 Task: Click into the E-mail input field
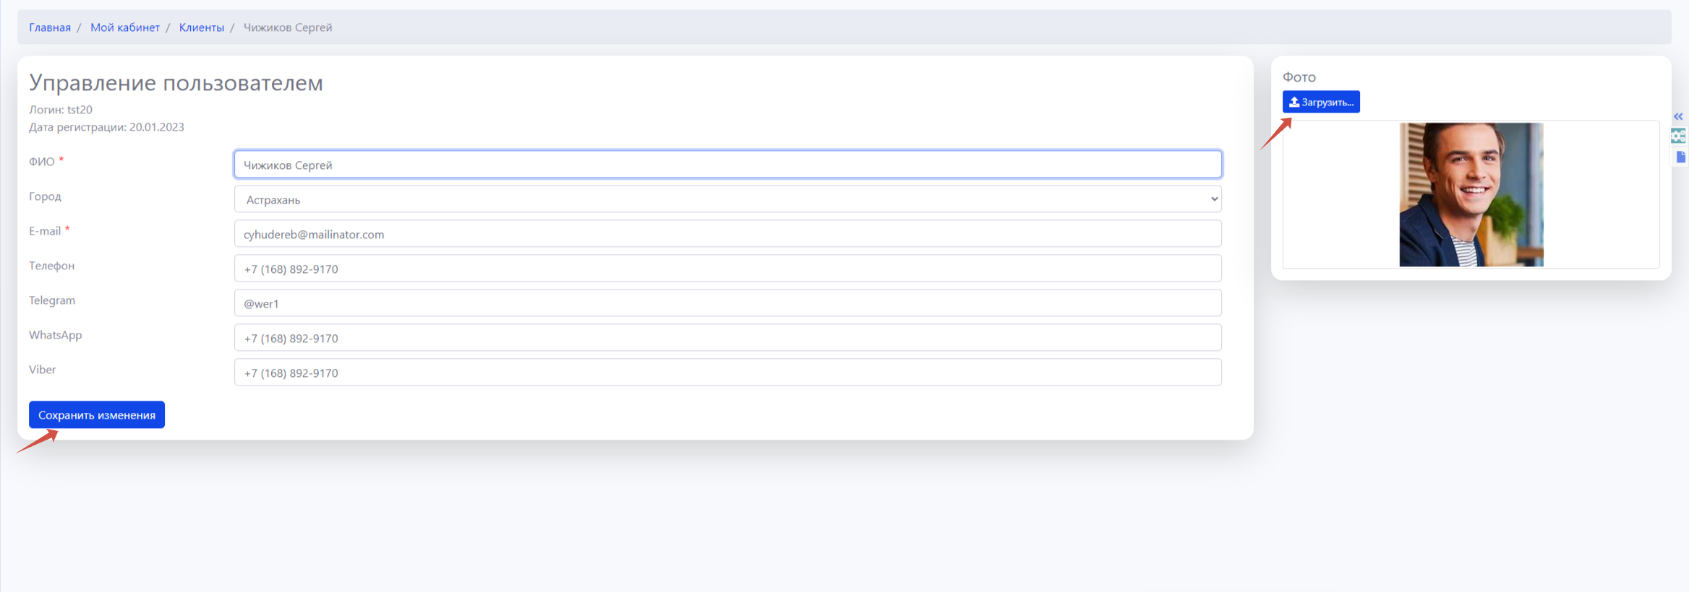click(727, 234)
